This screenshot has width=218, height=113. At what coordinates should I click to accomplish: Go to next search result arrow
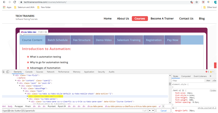click(x=153, y=111)
